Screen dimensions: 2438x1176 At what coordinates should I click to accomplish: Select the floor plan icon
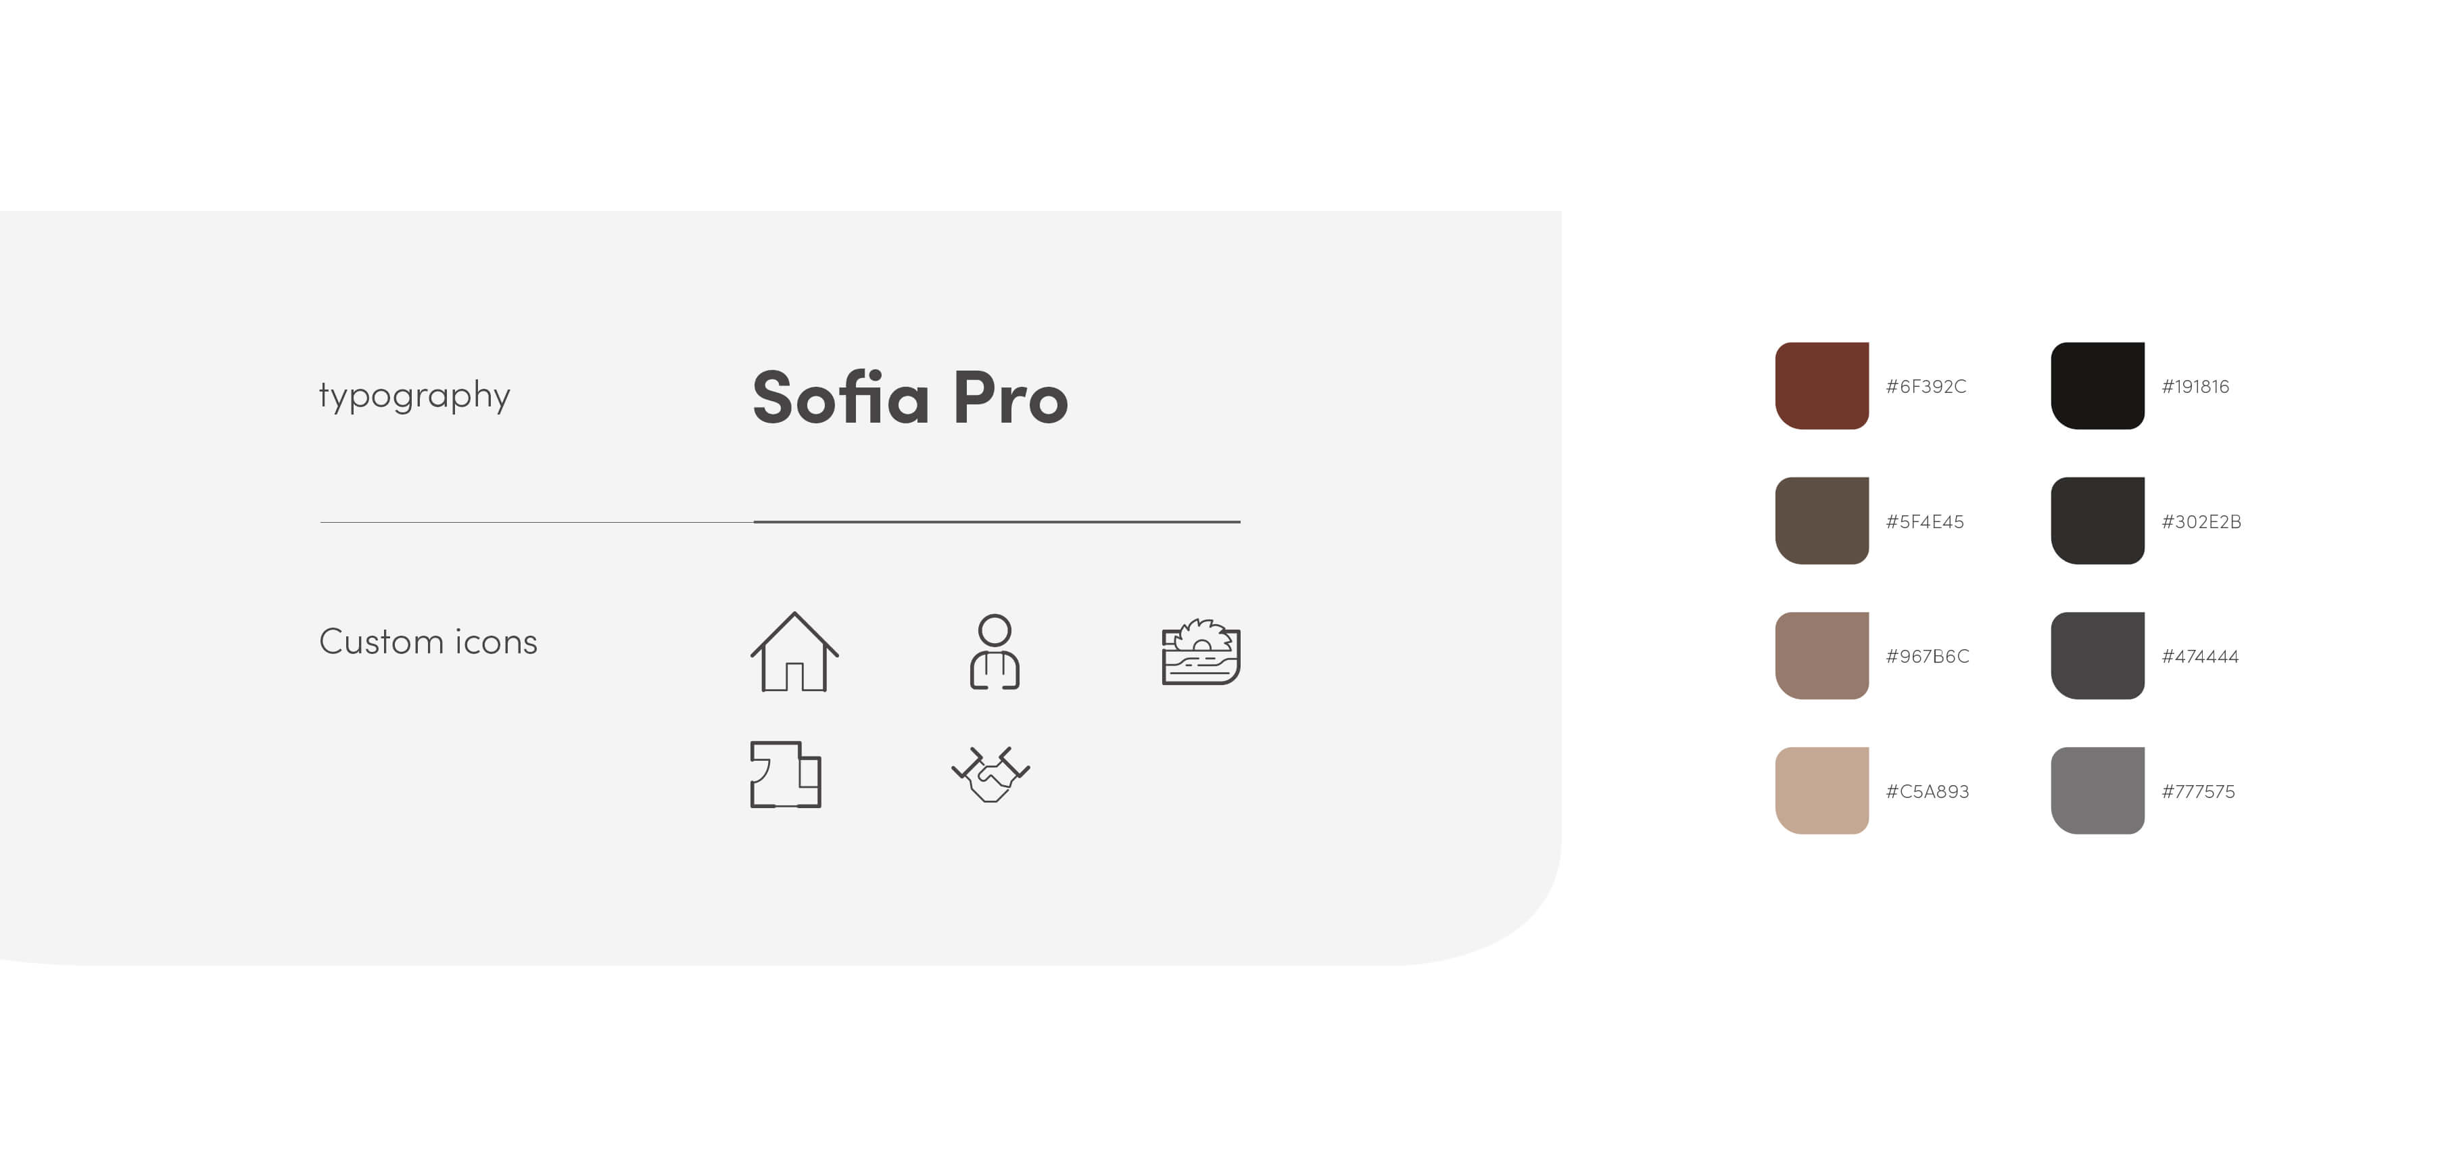[786, 774]
